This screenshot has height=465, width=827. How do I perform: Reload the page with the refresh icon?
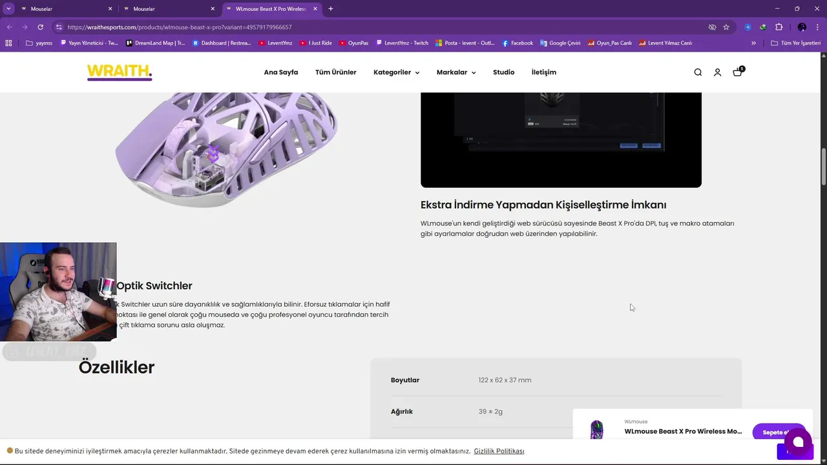pos(40,27)
